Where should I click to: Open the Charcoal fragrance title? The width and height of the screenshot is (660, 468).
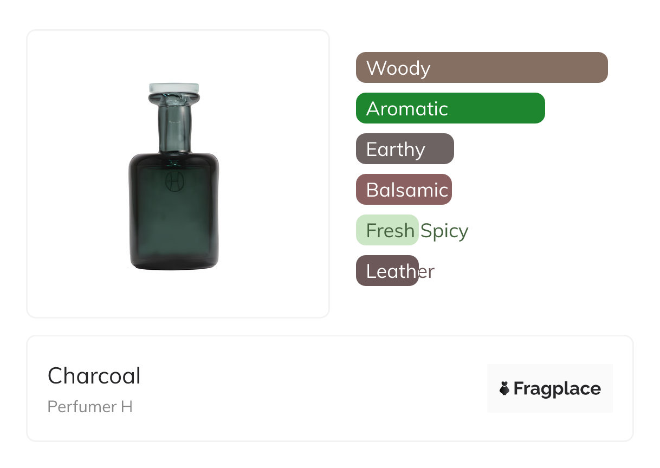pyautogui.click(x=94, y=376)
